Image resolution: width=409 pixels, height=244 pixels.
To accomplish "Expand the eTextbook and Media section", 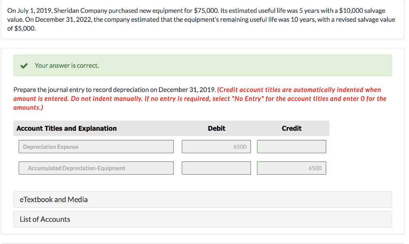I will pyautogui.click(x=54, y=199).
